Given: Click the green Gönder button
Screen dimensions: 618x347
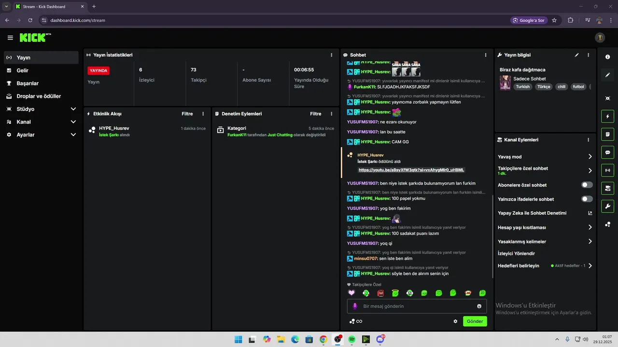Looking at the screenshot, I should (x=475, y=321).
